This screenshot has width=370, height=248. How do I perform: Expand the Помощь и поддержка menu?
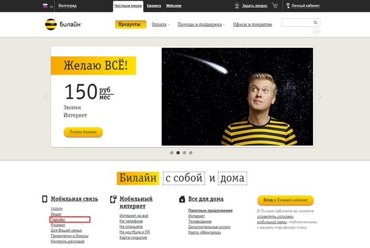(201, 24)
